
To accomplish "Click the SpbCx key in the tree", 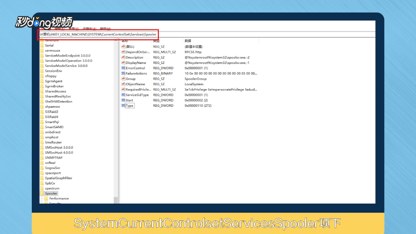I will coord(50,183).
